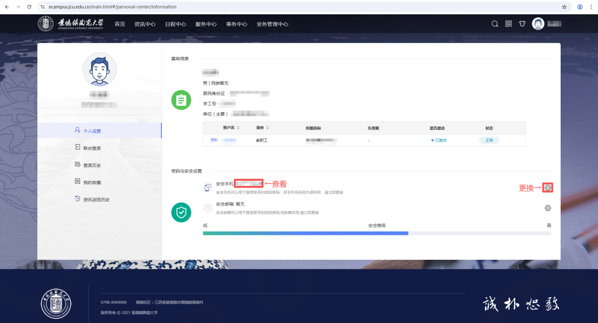Open 服务中心 in the top navigation
The image size is (598, 323).
coord(206,24)
